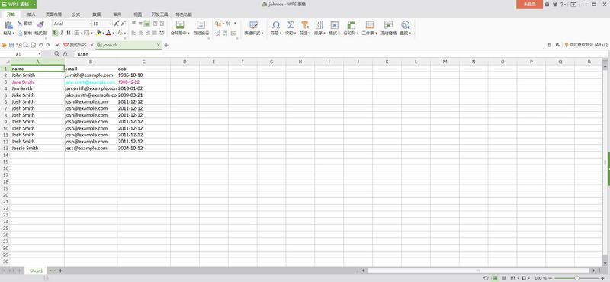The width and height of the screenshot is (610, 282).
Task: Open the fill color dropdown arrow
Action: click(x=103, y=33)
